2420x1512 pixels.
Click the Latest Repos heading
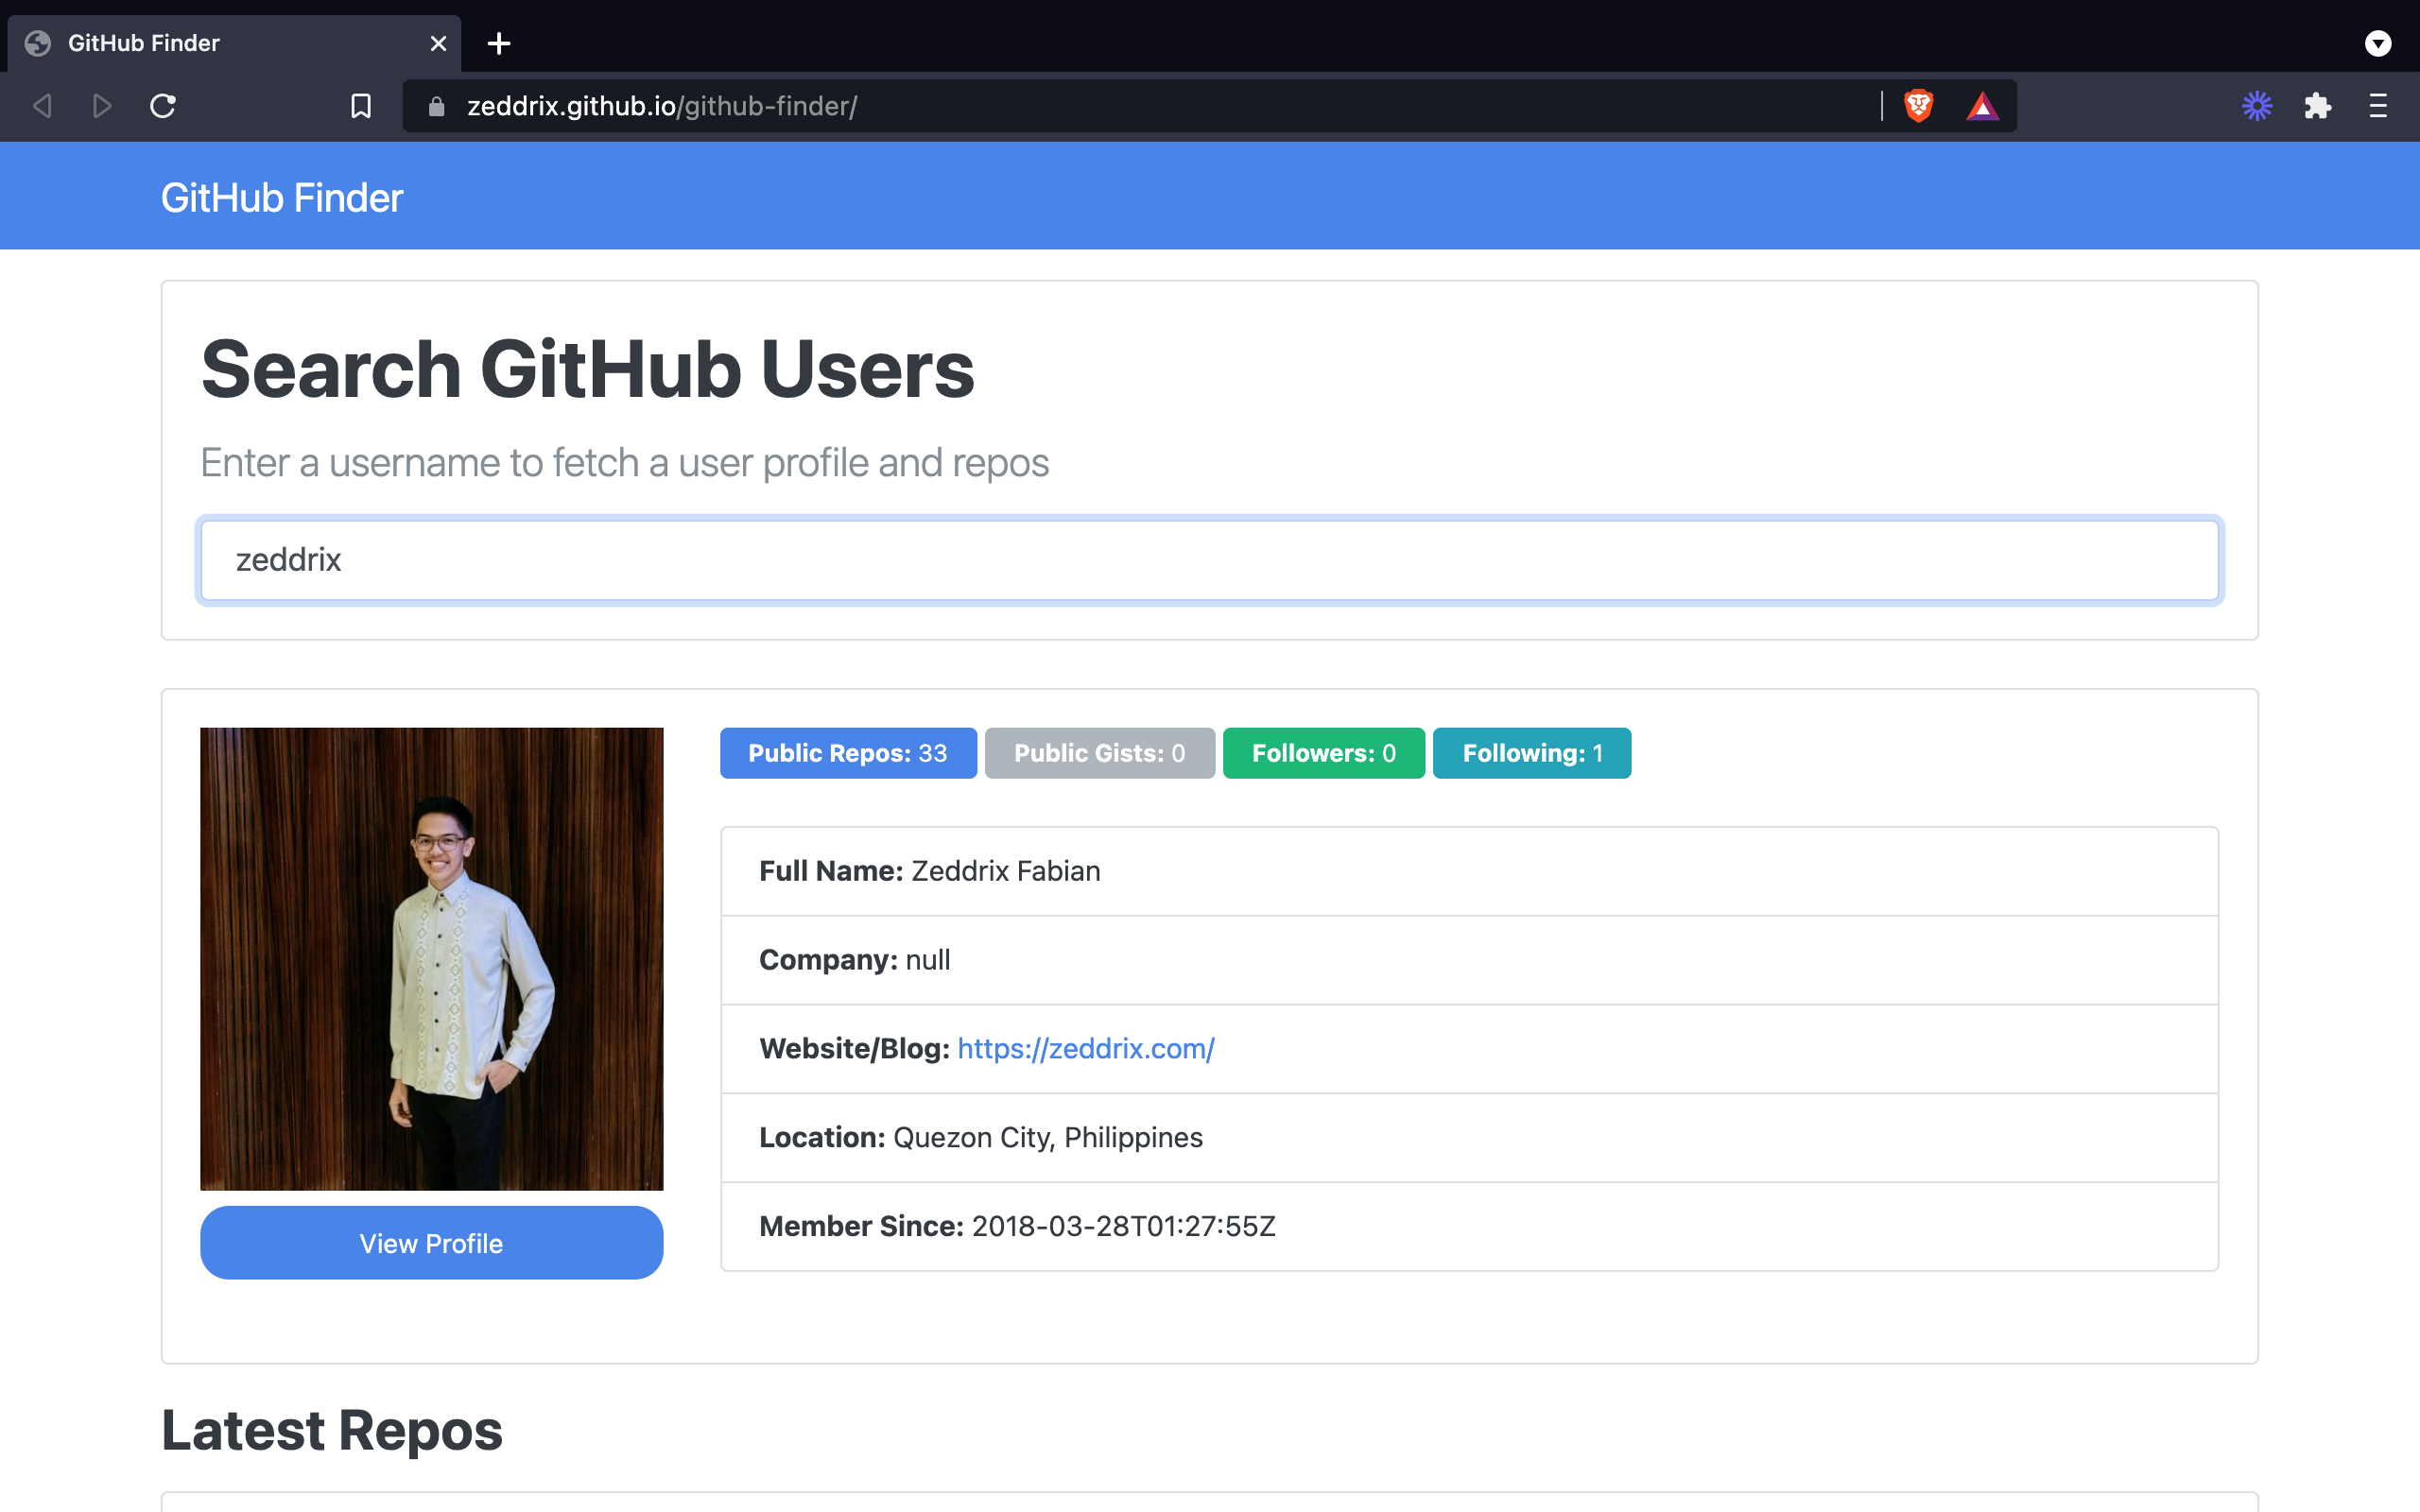pyautogui.click(x=332, y=1430)
